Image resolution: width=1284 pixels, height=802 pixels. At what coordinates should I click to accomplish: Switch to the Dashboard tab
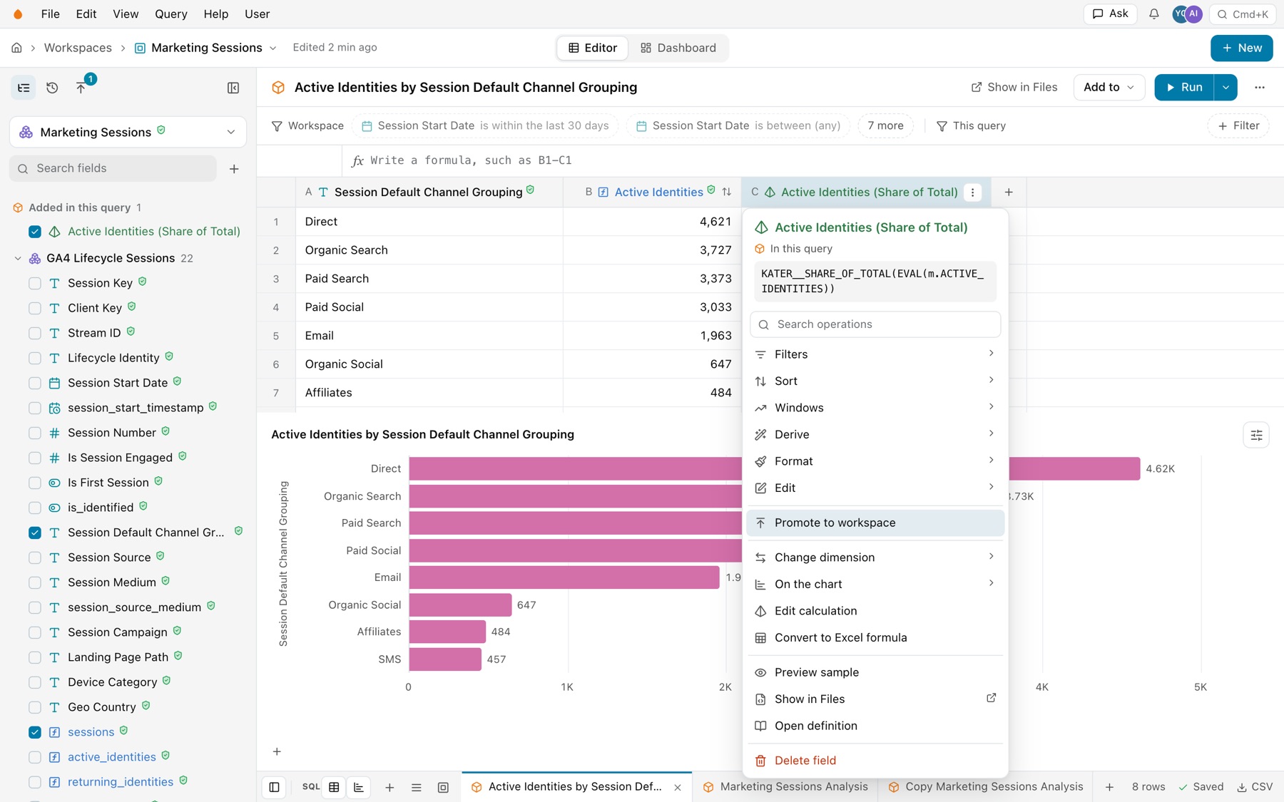tap(678, 48)
